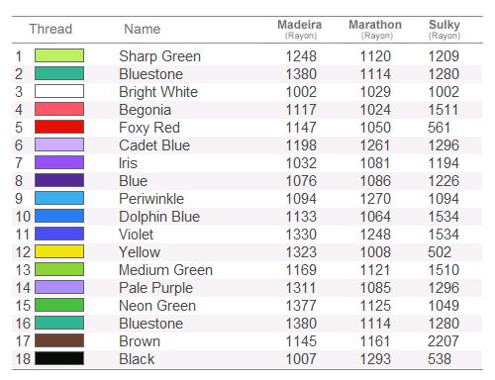Pick the Yellow swatch in row 12

(x=59, y=251)
